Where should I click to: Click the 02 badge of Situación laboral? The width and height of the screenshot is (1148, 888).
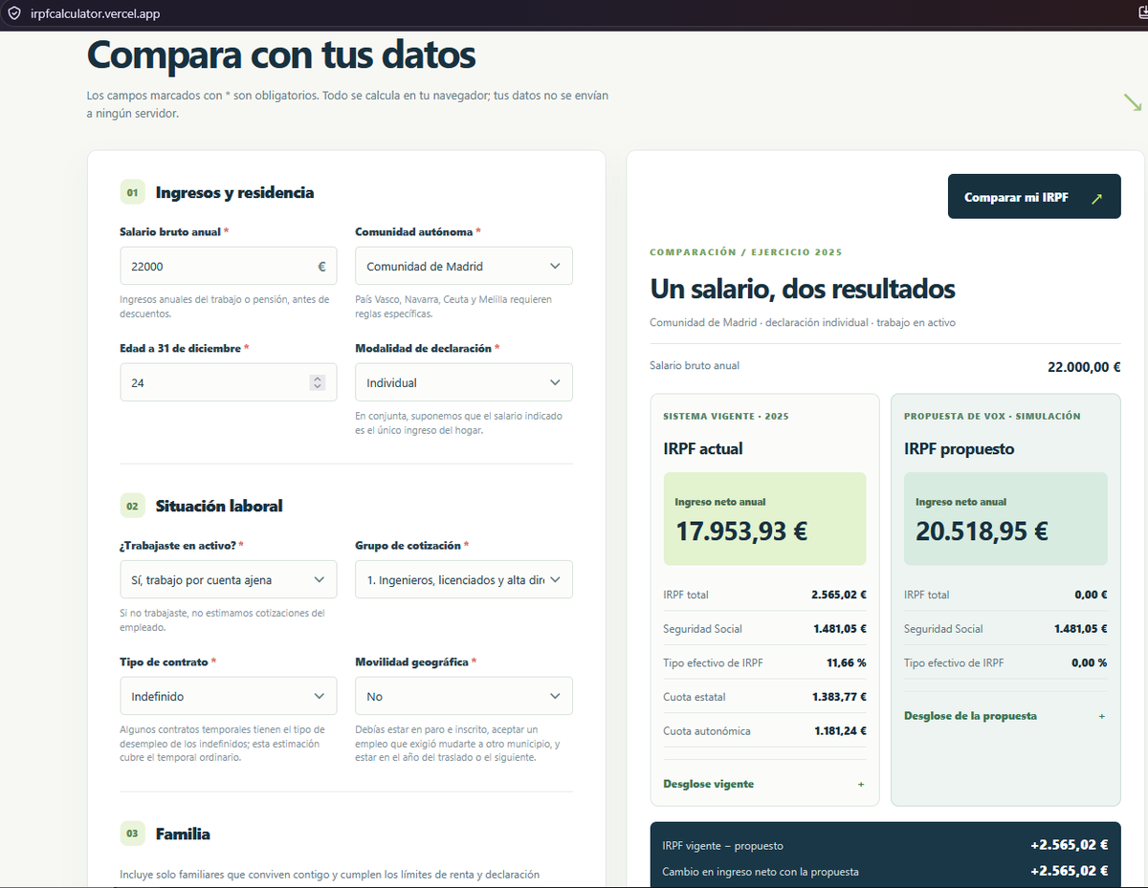[132, 506]
